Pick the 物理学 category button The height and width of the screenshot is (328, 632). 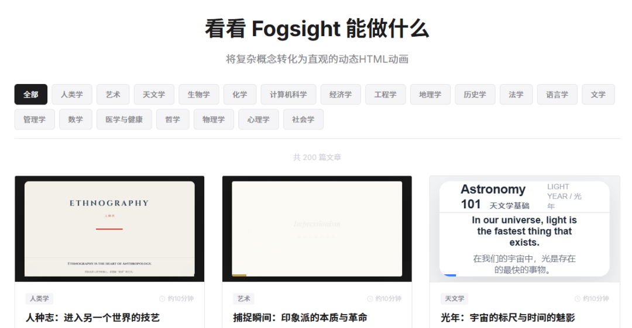tap(214, 120)
